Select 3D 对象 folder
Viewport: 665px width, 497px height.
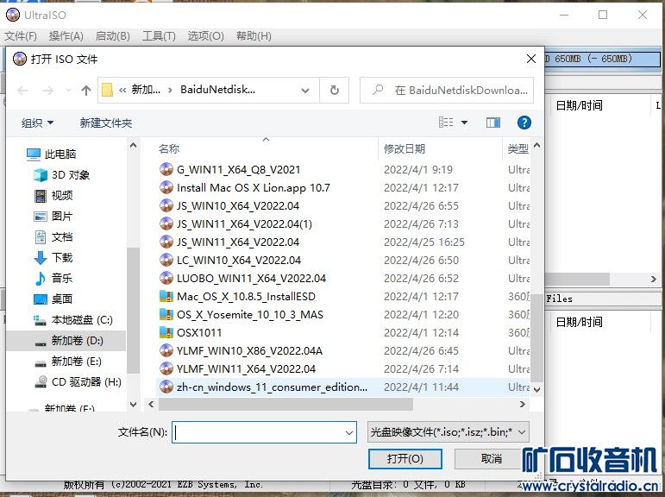62,175
